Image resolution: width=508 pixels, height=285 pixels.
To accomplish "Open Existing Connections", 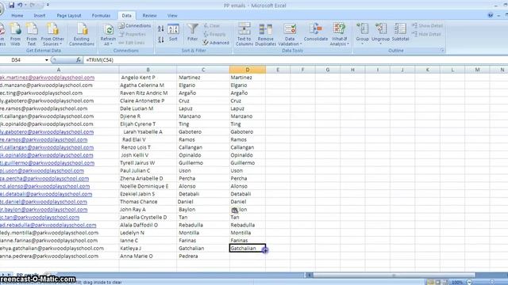I will coord(82,34).
